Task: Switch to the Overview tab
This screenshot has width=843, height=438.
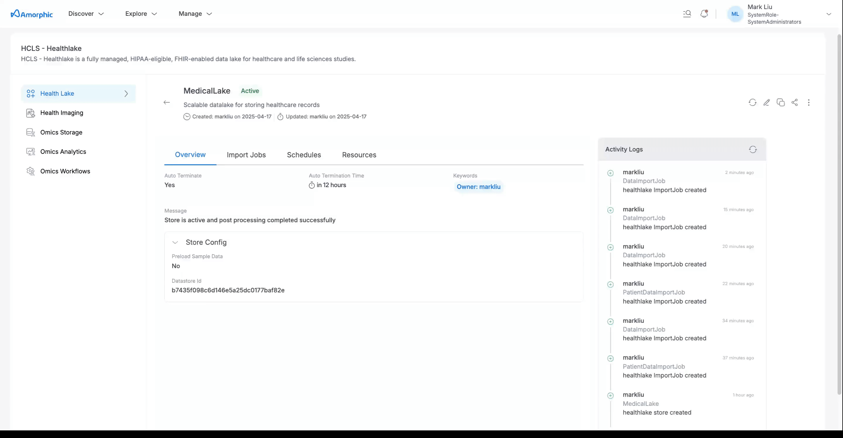Action: click(x=190, y=155)
